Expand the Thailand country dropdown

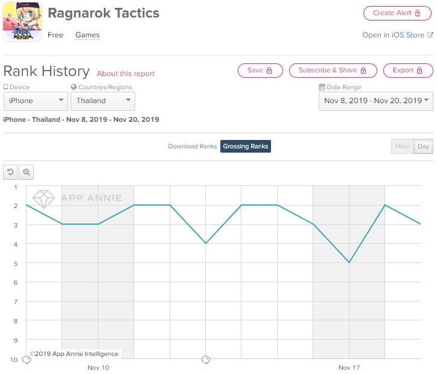103,101
